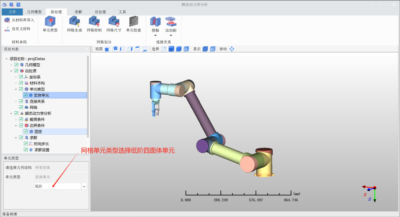Switch to the 求解 ribbon tab
This screenshot has width=400, height=217.
[78, 12]
